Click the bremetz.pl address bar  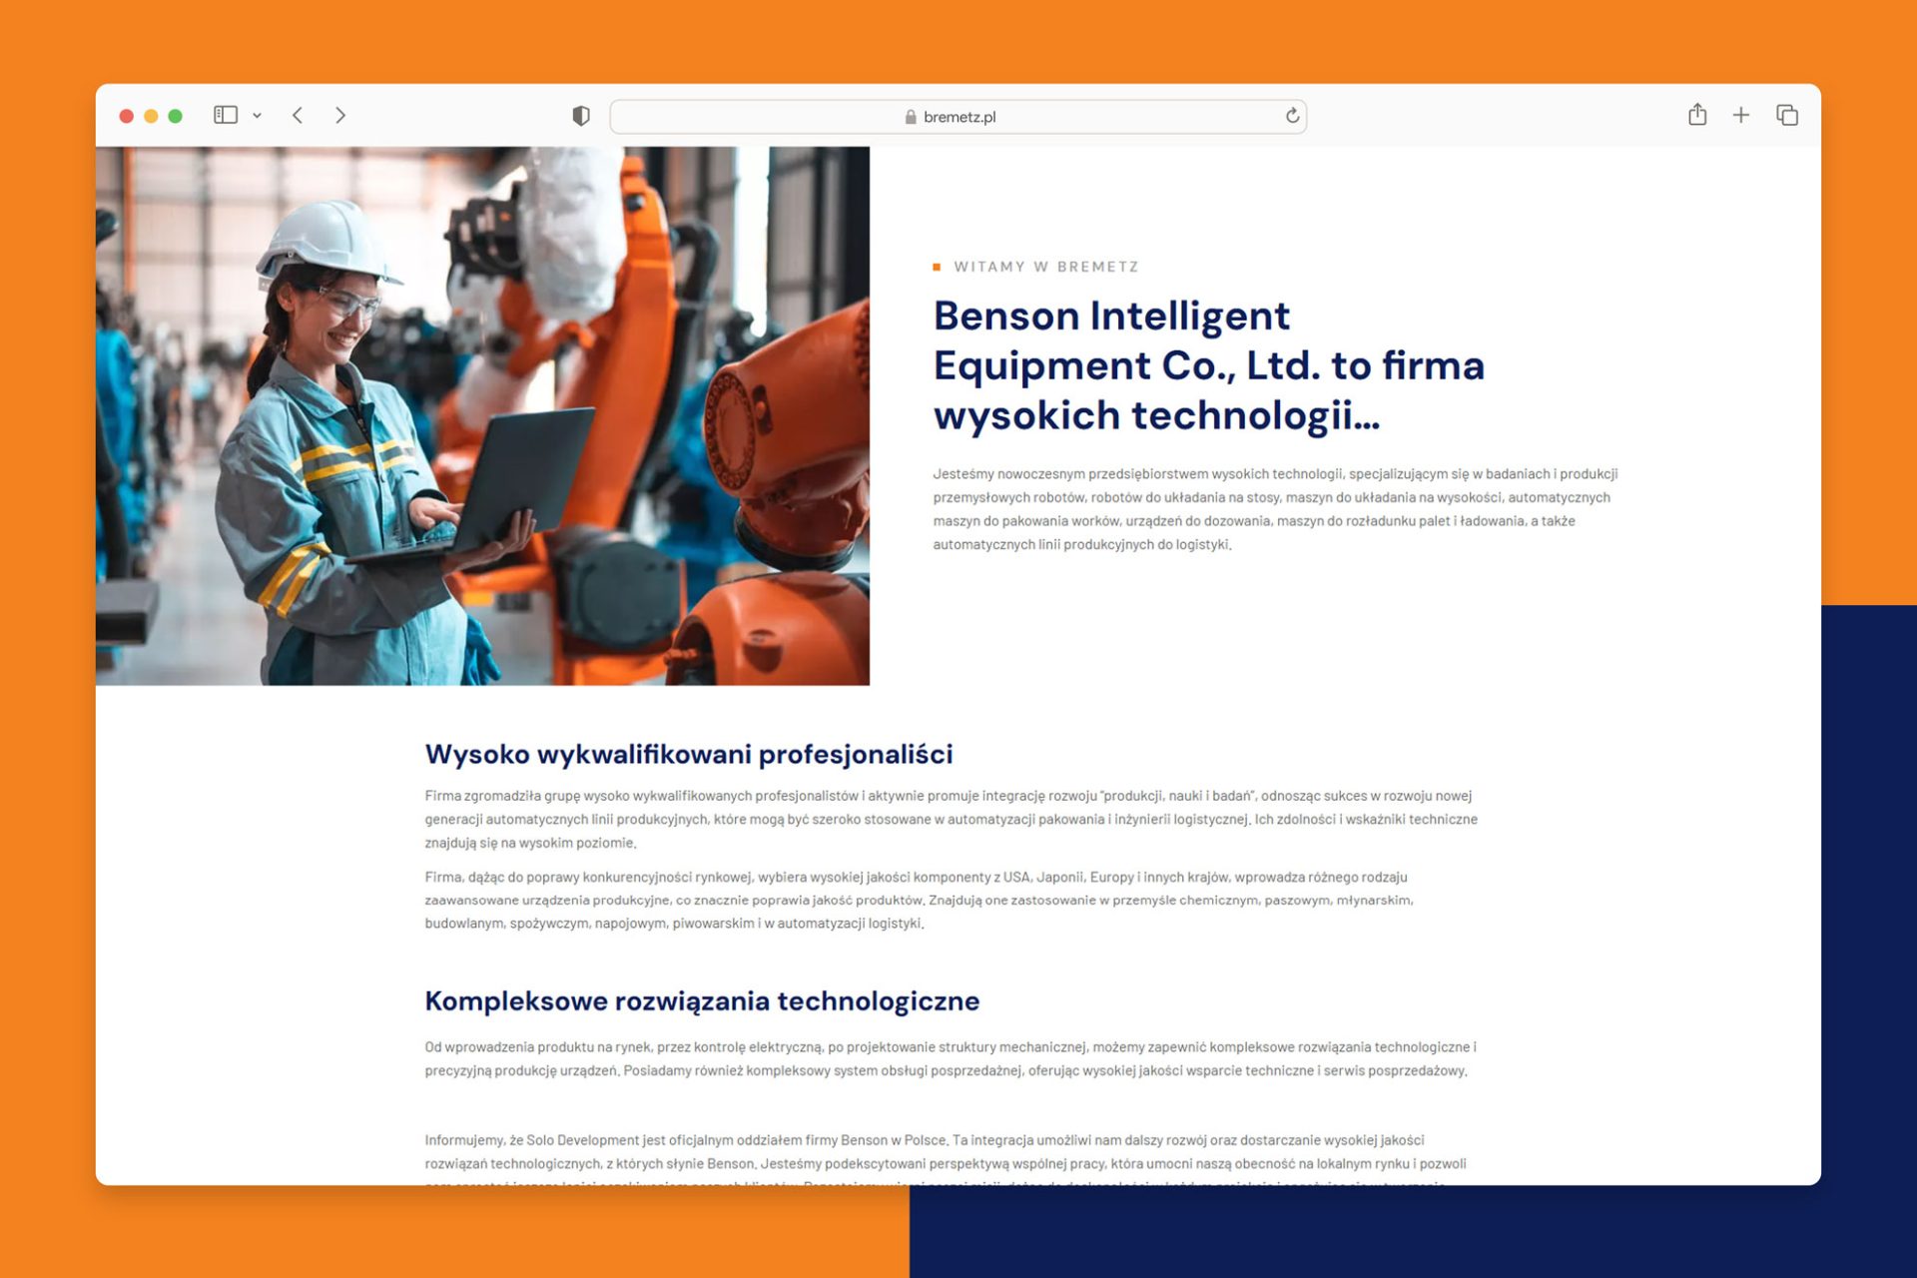tap(958, 117)
